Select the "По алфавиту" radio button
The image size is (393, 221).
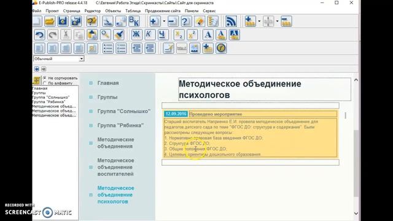45,83
